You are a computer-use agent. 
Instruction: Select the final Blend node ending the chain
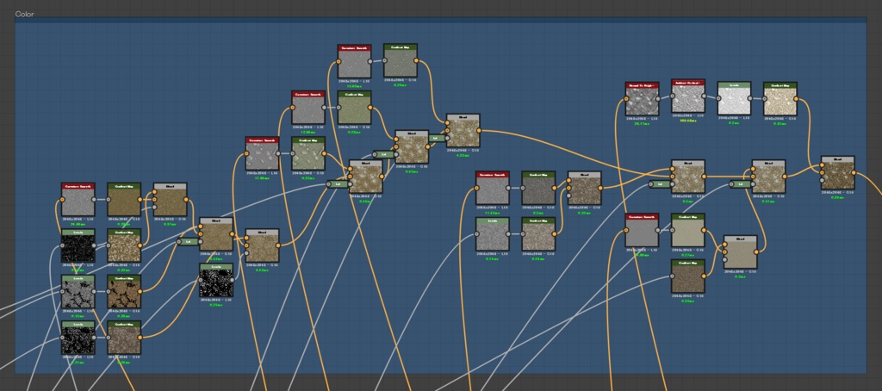[x=837, y=173]
